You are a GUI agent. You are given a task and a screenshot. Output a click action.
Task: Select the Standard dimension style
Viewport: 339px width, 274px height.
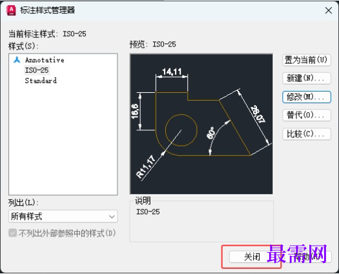[x=41, y=81]
